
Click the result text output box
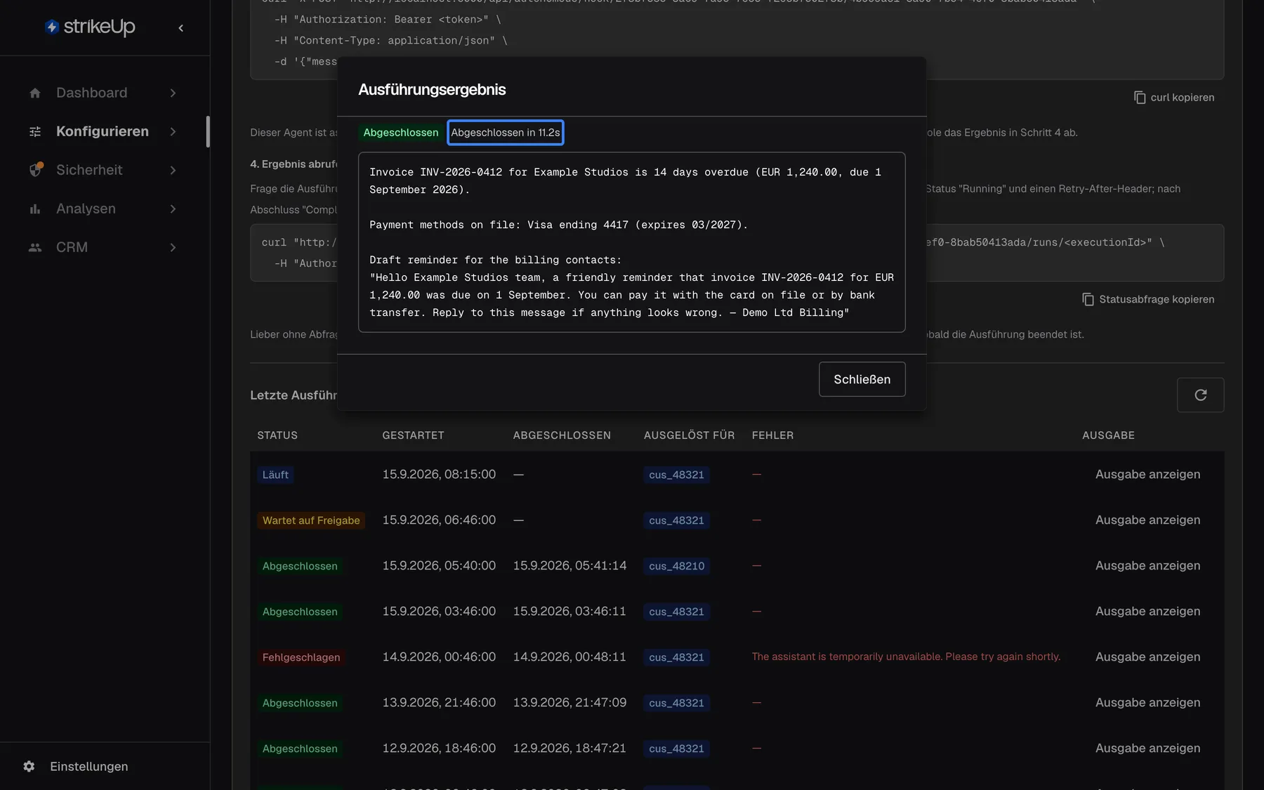[631, 242]
